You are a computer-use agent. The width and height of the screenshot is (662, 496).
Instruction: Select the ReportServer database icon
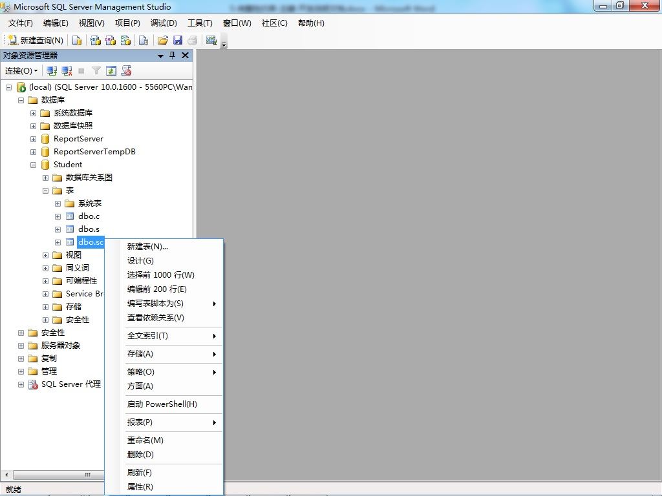pos(45,139)
